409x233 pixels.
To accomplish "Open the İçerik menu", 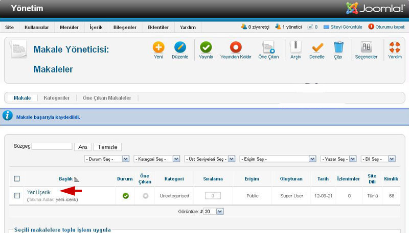I will [96, 28].
